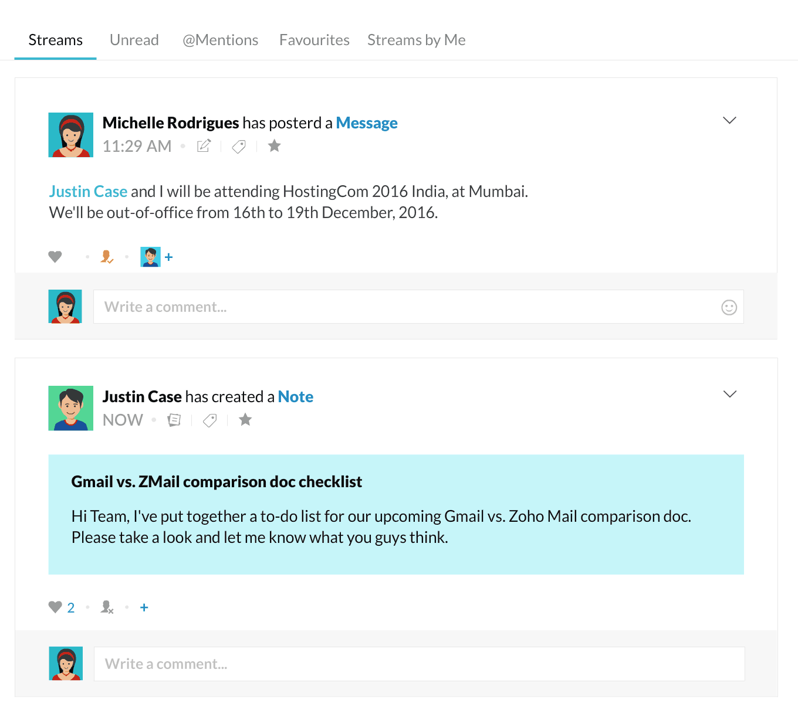Expand options chevron on Justin Case's note
This screenshot has width=798, height=727.
(x=729, y=394)
